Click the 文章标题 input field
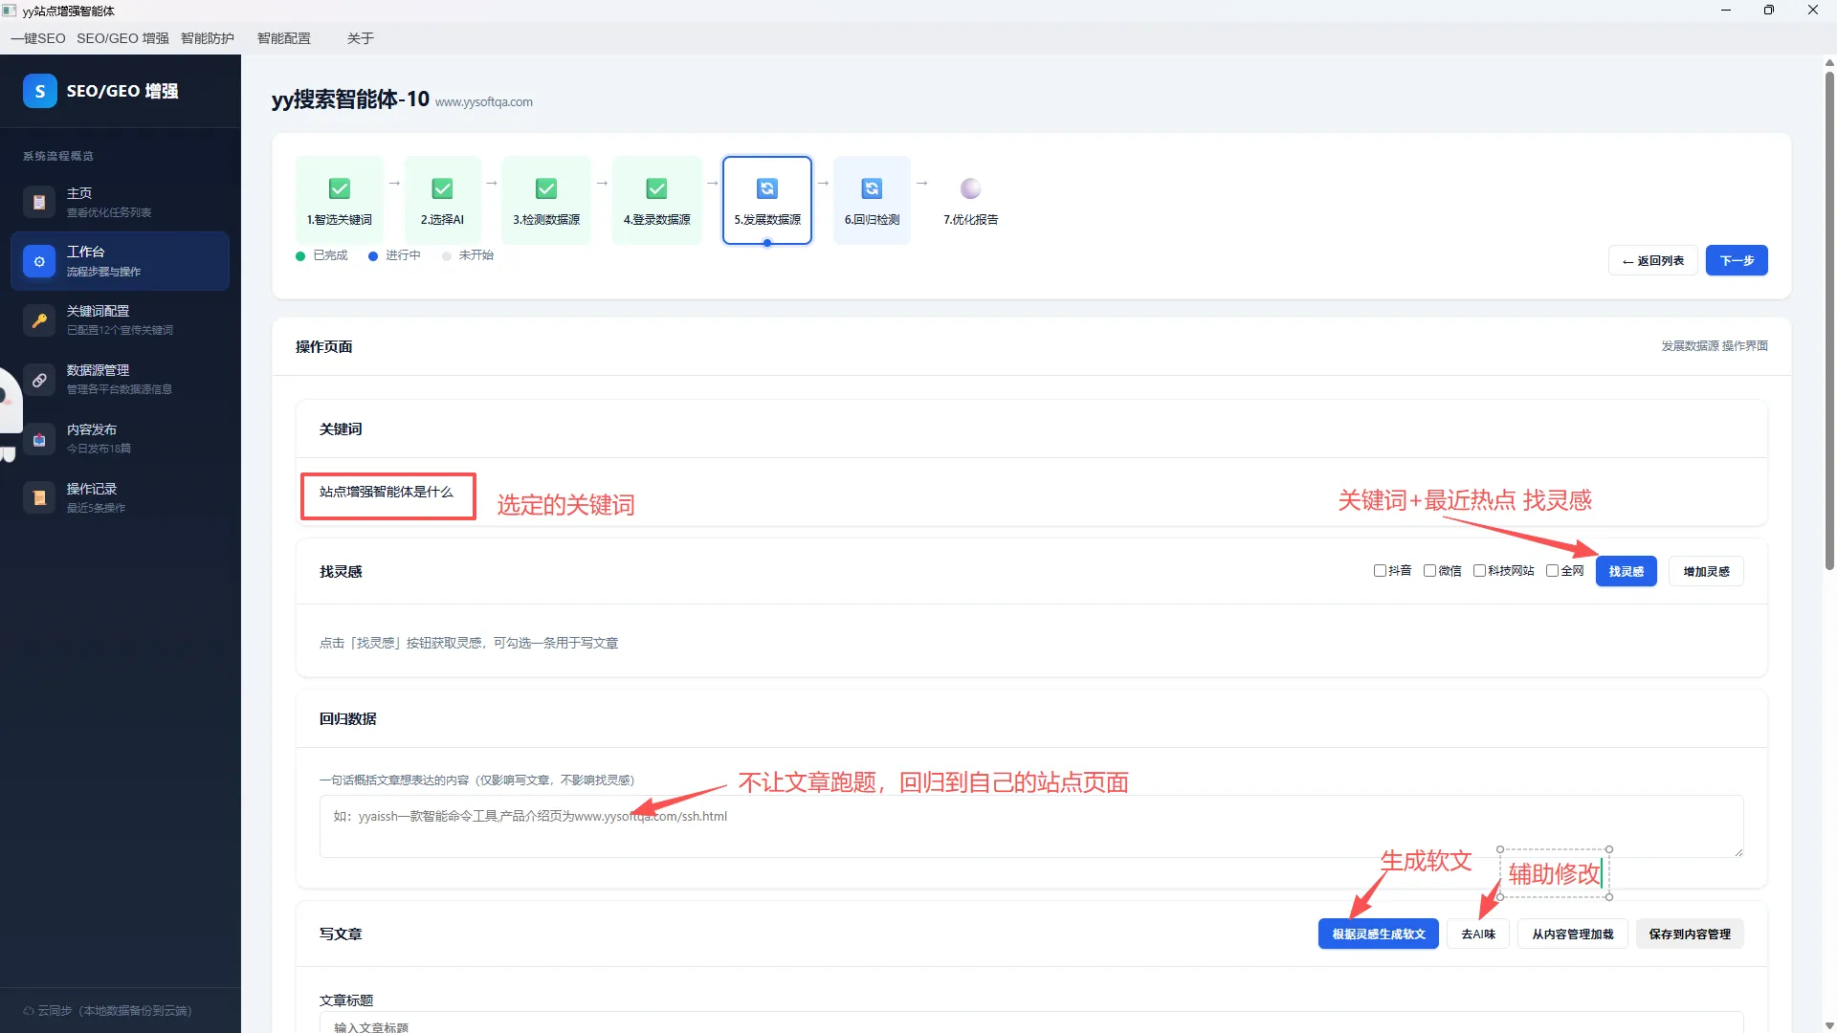The height and width of the screenshot is (1033, 1837). tap(1030, 1023)
